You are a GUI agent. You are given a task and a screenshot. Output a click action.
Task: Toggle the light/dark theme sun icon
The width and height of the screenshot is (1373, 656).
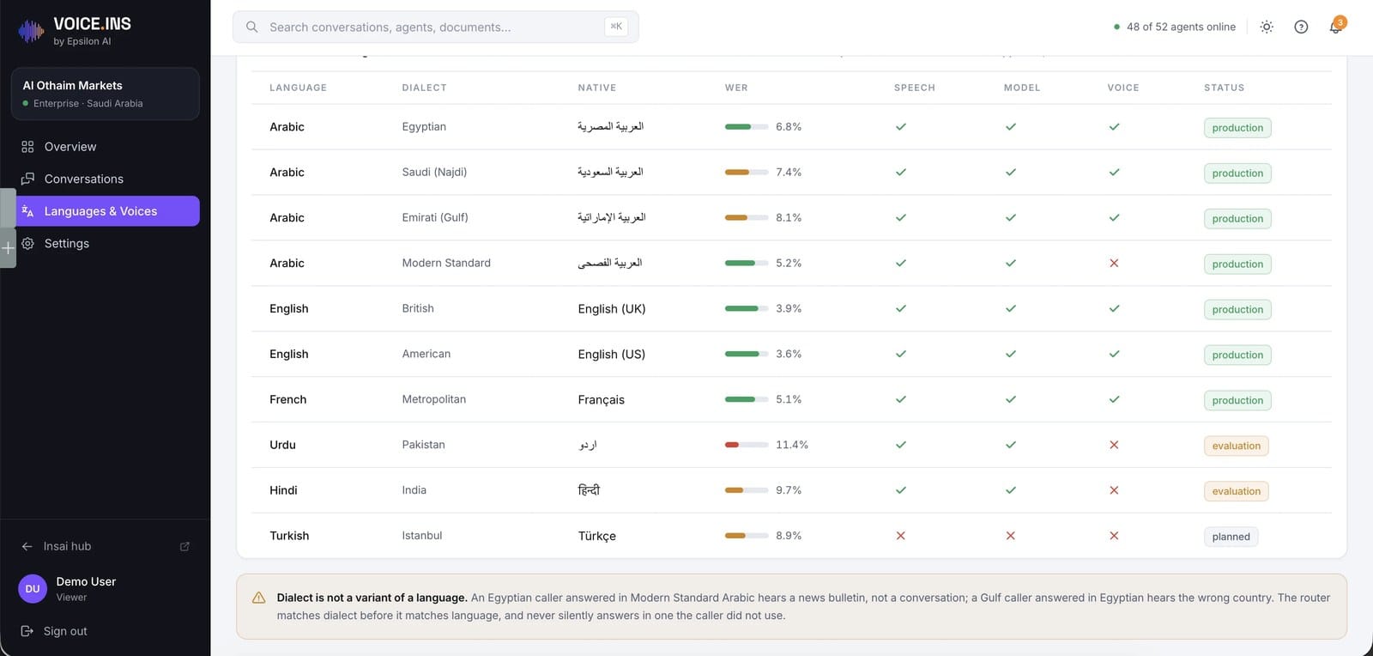click(1267, 27)
